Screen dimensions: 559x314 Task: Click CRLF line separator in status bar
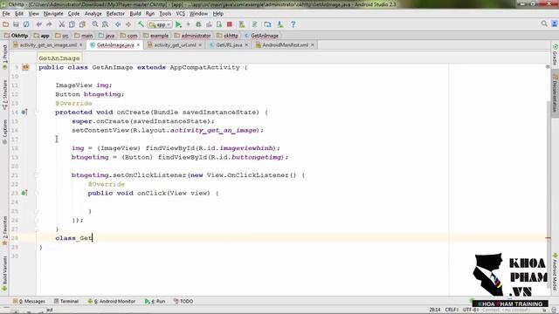coord(452,310)
